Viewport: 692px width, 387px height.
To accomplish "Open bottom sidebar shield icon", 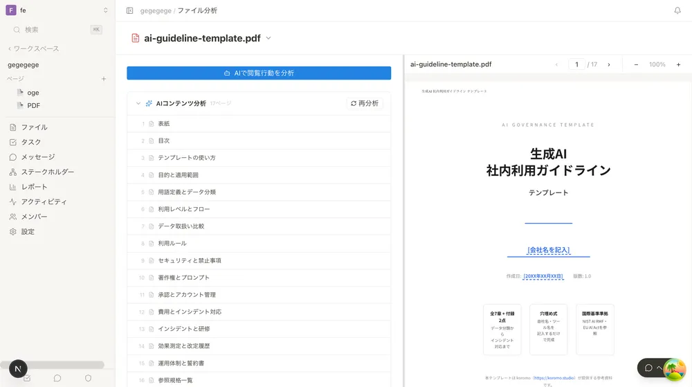I will [x=89, y=378].
